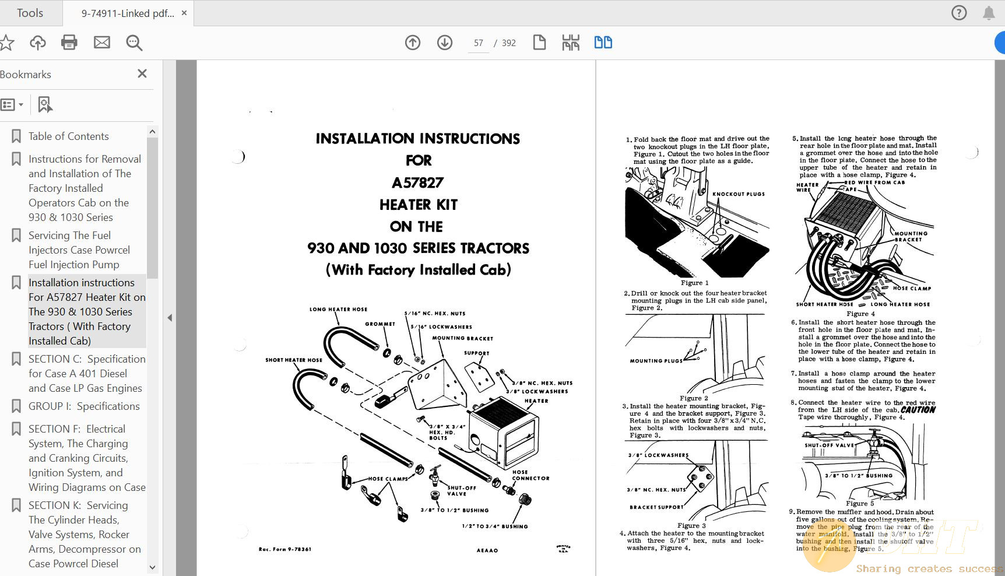Screen dimensions: 1005x576
Task: Collapse the navigation pane with the chevron
Action: 170,318
